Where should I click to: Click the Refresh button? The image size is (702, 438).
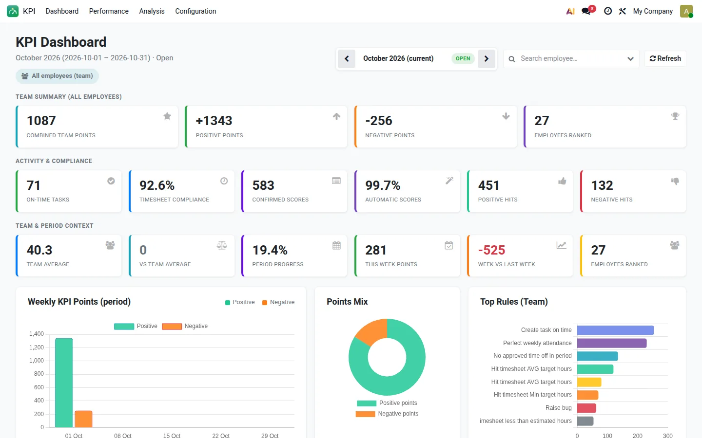coord(665,58)
